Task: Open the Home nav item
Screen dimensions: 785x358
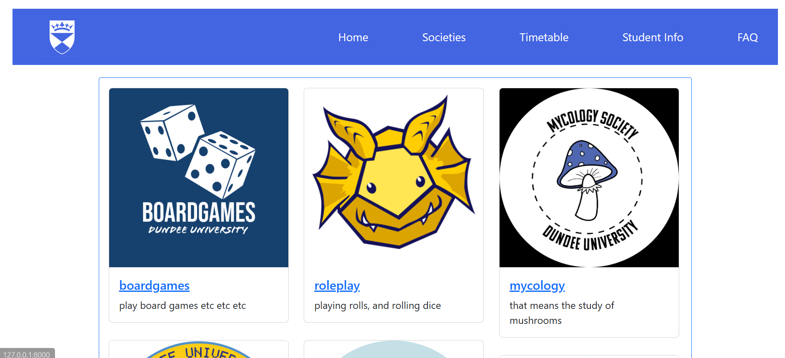Action: pyautogui.click(x=353, y=37)
